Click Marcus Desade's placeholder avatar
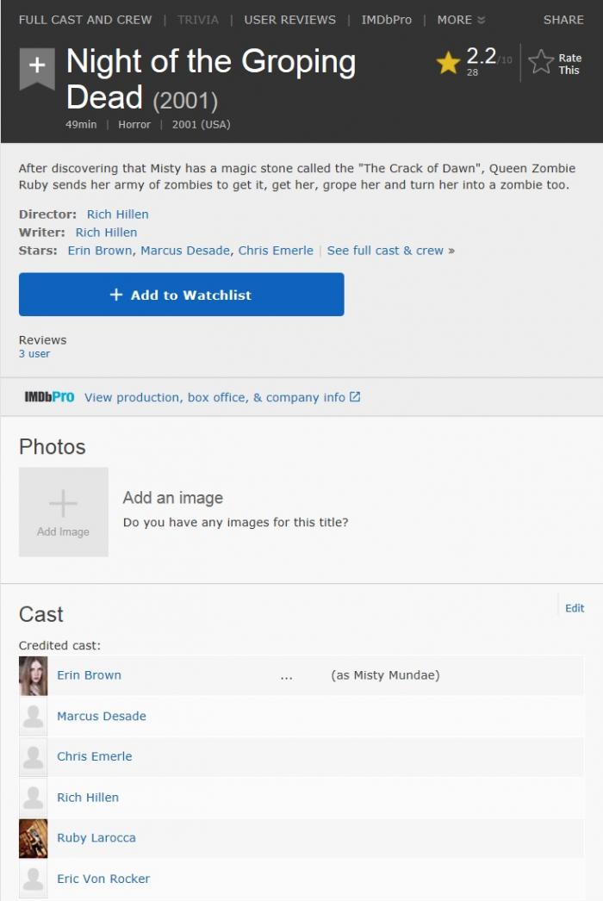This screenshot has height=901, width=603. 34,717
